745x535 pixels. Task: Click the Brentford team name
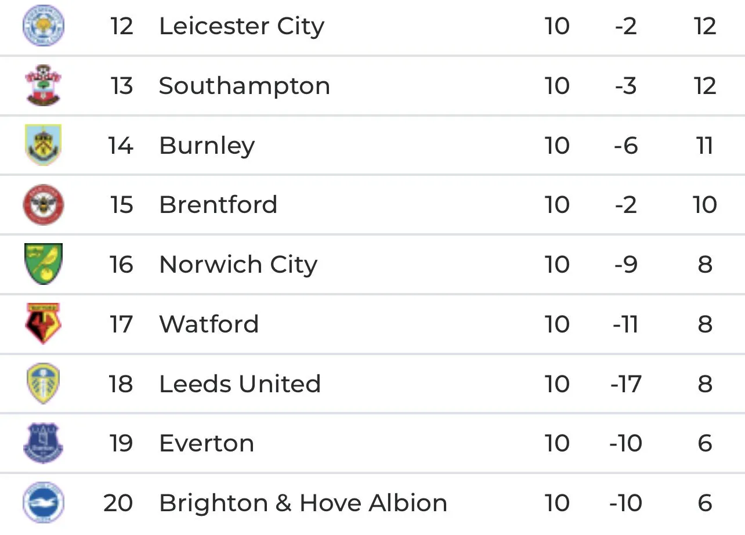tap(218, 205)
